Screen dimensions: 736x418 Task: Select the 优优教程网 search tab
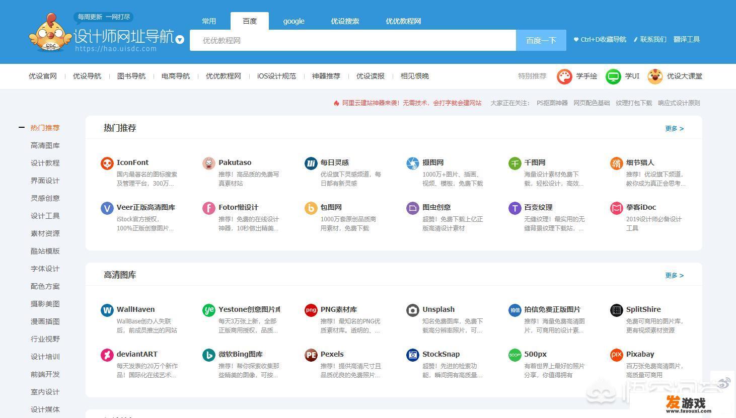tap(403, 21)
